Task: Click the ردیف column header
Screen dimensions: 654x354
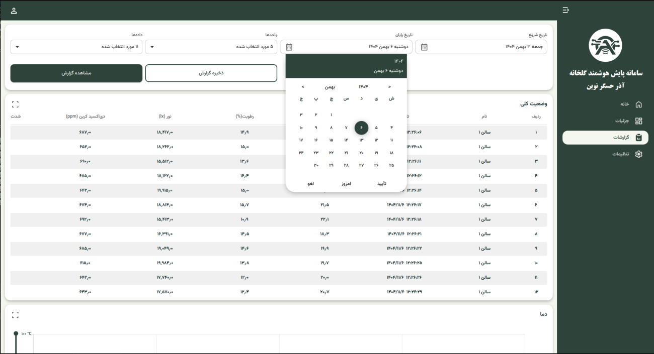Action: [536, 116]
